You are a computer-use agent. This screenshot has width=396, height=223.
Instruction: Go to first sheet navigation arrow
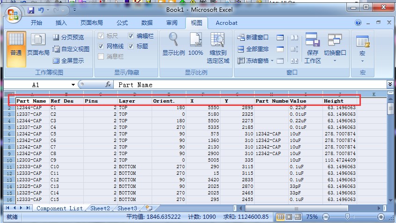click(7, 208)
